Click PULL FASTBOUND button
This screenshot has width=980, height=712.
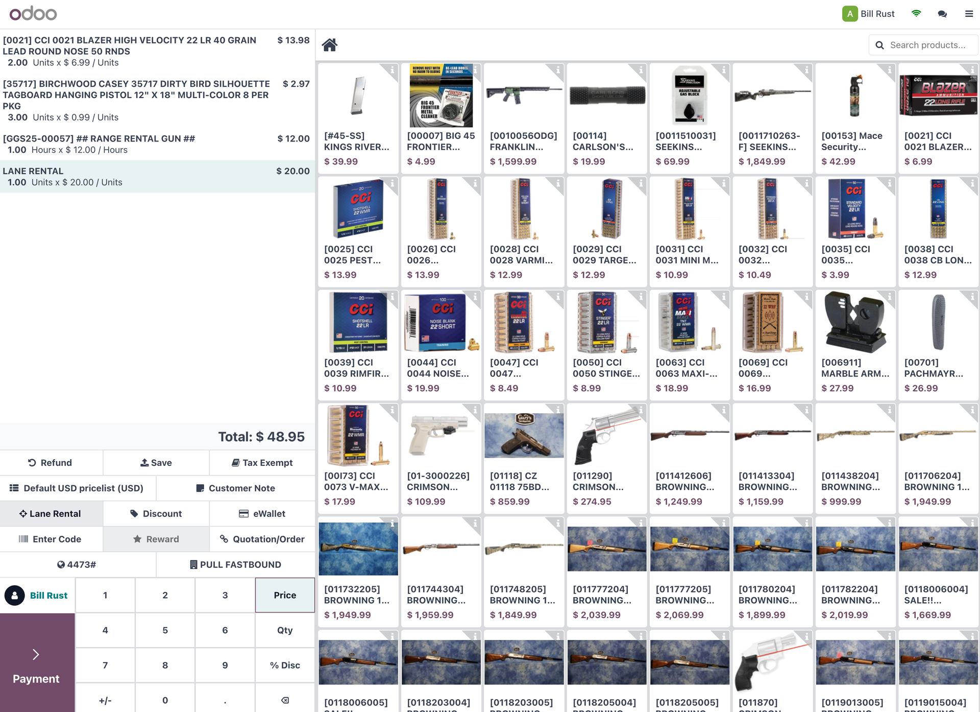pos(236,565)
